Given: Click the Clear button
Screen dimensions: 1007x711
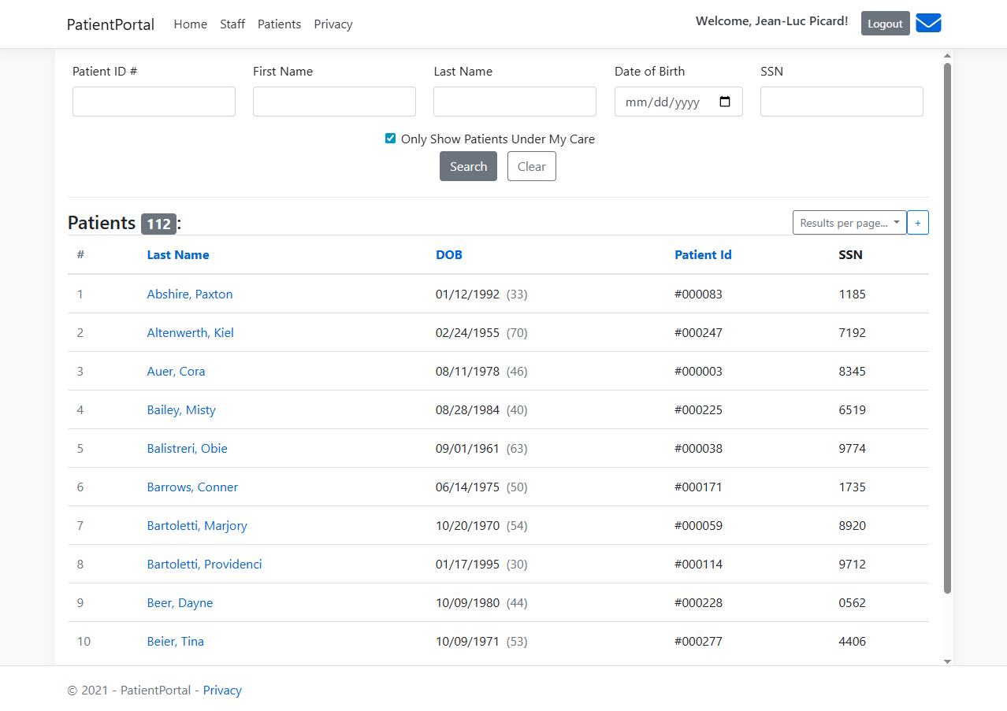Looking at the screenshot, I should [531, 166].
